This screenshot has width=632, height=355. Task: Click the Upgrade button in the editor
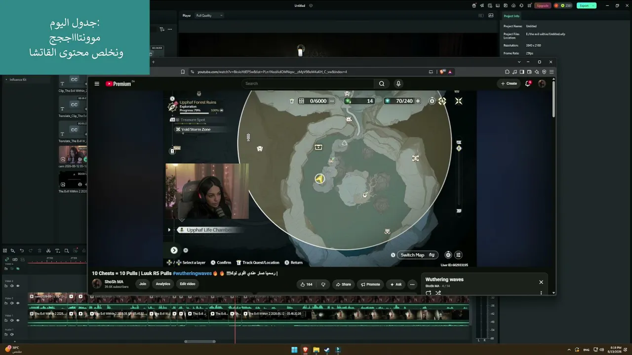coord(543,5)
